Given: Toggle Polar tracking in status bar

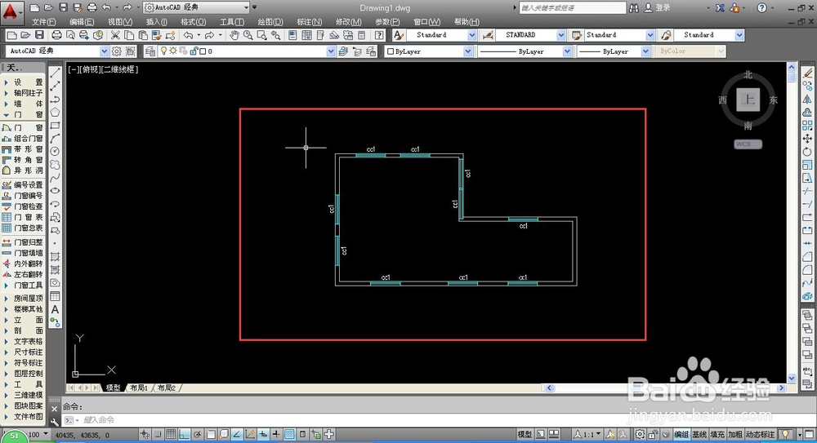Looking at the screenshot, I should 198,434.
